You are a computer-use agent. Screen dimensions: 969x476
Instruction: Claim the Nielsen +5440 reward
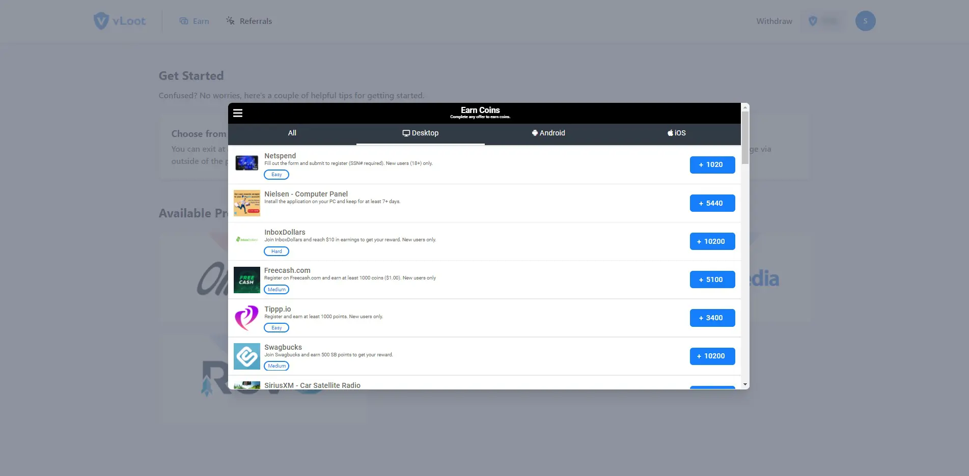[x=712, y=203]
